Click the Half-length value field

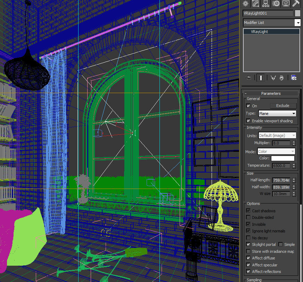coord(281,180)
